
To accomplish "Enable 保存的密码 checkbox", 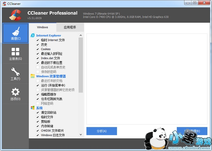I will pyautogui.click(x=38, y=72).
